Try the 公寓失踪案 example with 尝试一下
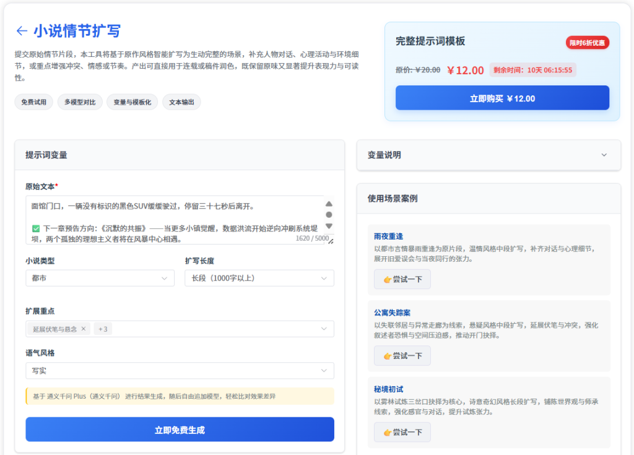The height and width of the screenshot is (455, 634). coord(402,356)
